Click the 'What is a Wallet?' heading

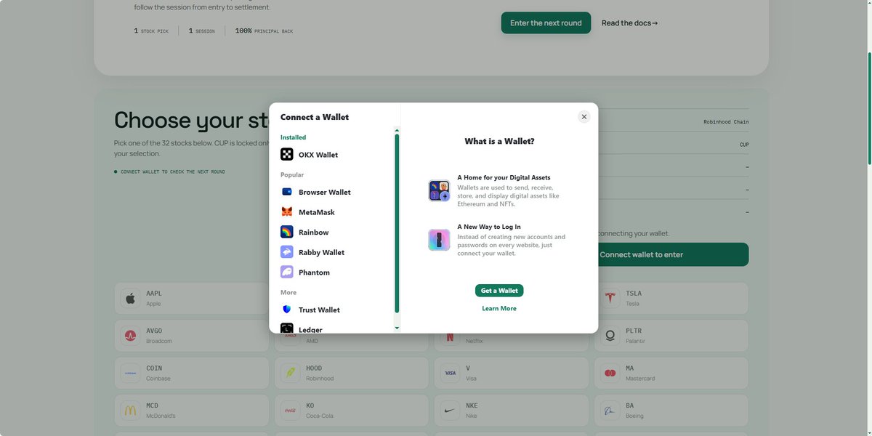coord(499,141)
